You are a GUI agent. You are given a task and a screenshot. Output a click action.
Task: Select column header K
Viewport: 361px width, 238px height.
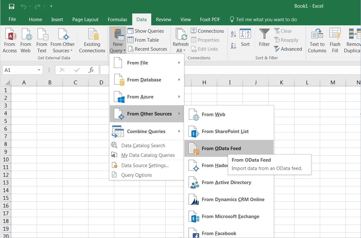[x=281, y=82]
